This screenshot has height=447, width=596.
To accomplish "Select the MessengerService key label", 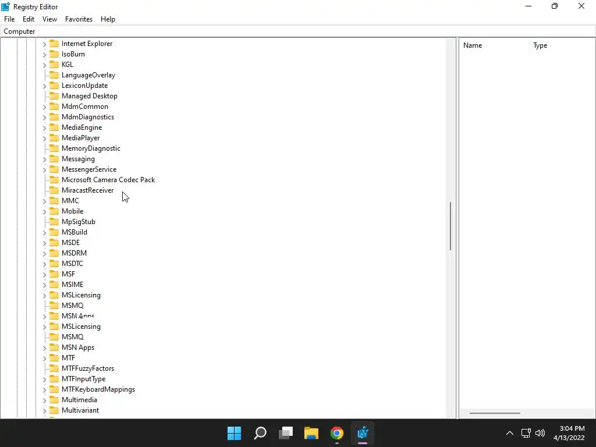I will [89, 169].
